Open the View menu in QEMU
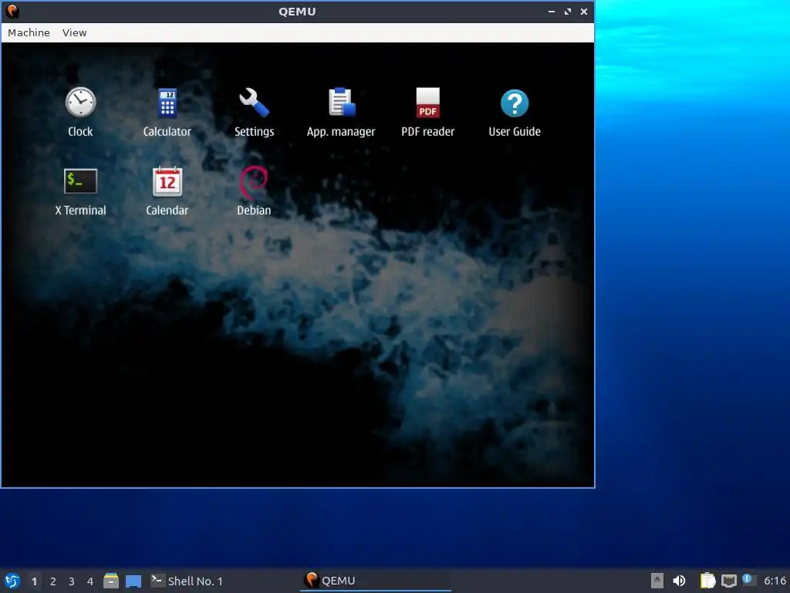Screen dimensions: 790x593 75,32
